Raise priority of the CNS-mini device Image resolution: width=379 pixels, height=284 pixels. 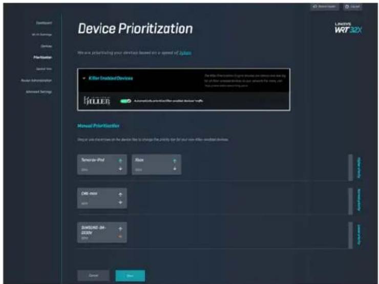click(120, 194)
